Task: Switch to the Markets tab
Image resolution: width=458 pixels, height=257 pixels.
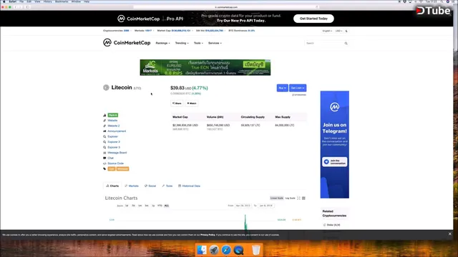Action: tap(132, 186)
